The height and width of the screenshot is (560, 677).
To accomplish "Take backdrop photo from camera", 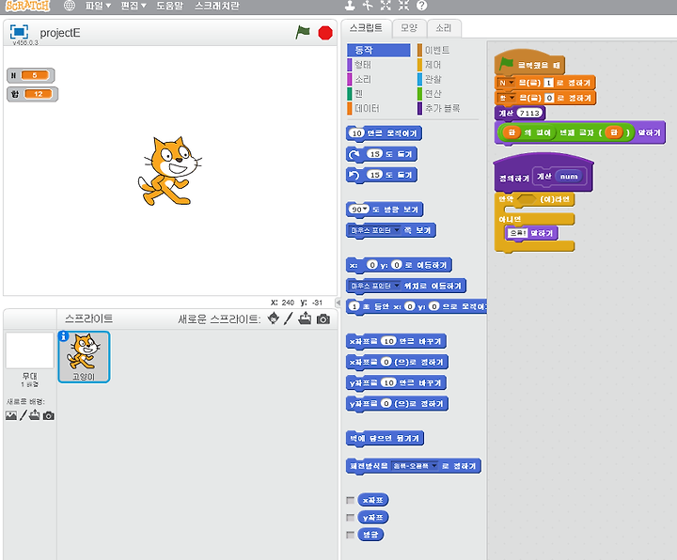I will 48,415.
